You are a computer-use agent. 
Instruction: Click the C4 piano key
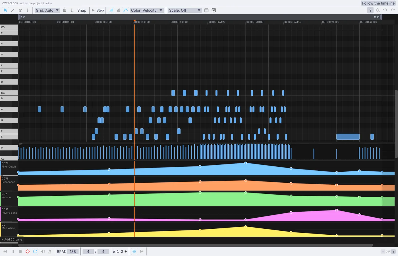(9, 93)
